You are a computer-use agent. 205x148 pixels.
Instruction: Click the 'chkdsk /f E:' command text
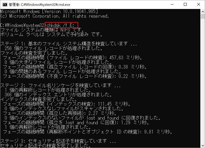60,25
